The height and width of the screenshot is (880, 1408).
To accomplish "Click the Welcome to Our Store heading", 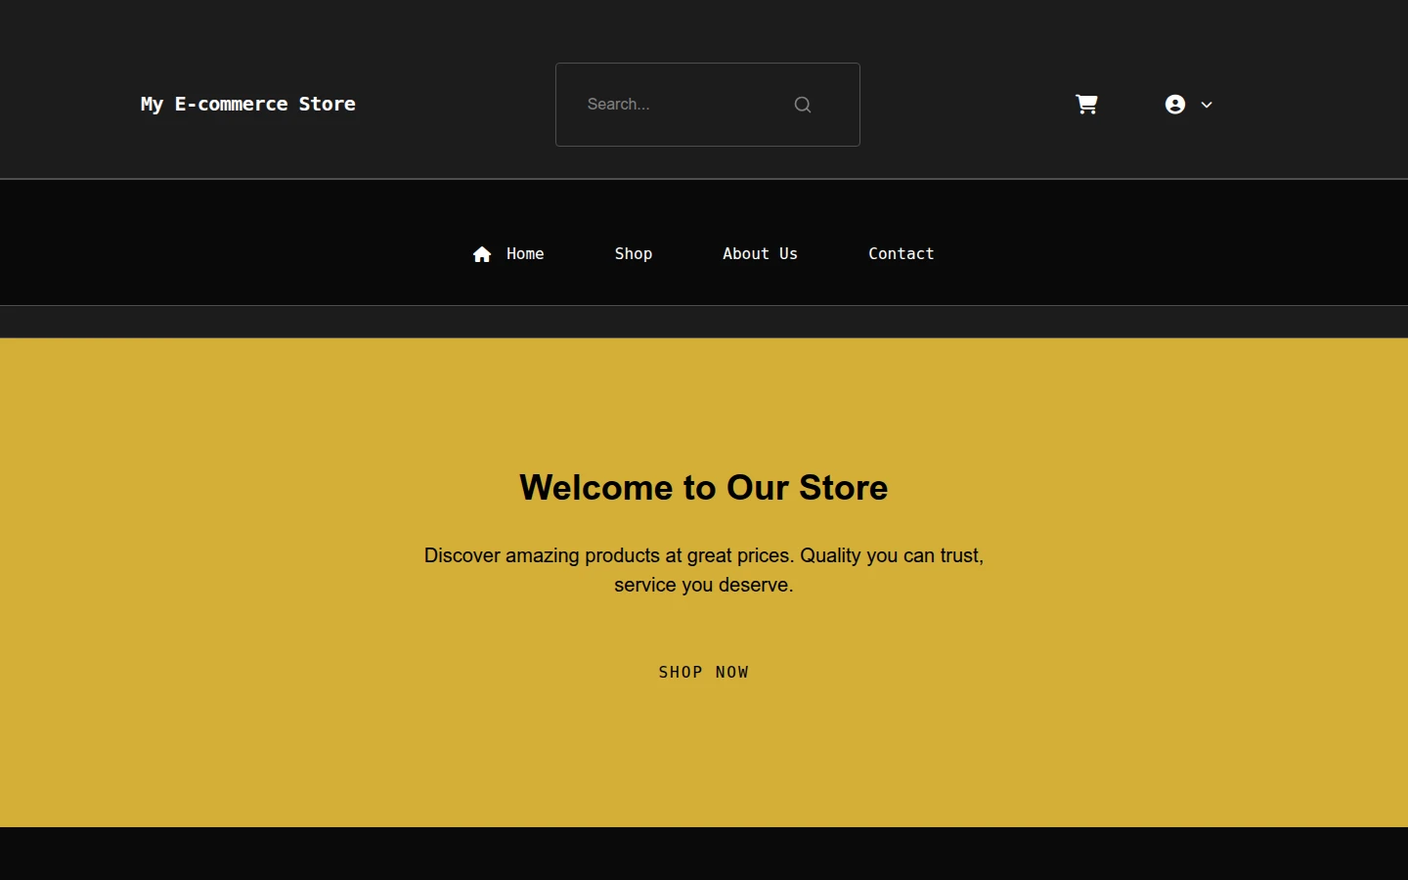I will pos(704,487).
